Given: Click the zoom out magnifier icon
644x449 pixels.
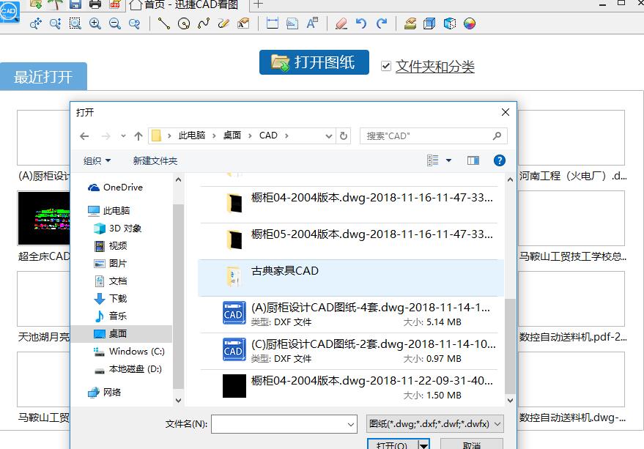Looking at the screenshot, I should point(115,23).
